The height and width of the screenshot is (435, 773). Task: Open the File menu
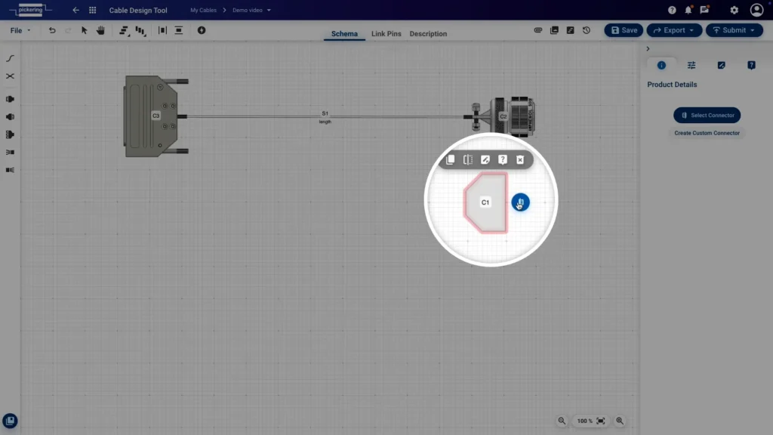[x=20, y=30]
